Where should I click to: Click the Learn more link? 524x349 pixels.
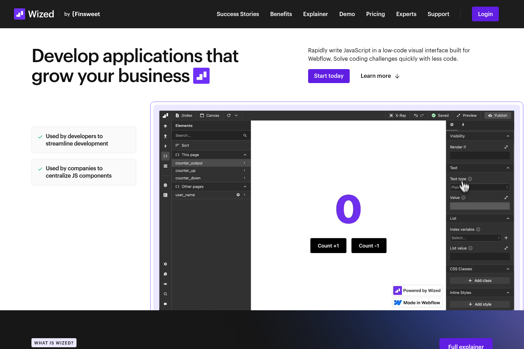(x=380, y=76)
